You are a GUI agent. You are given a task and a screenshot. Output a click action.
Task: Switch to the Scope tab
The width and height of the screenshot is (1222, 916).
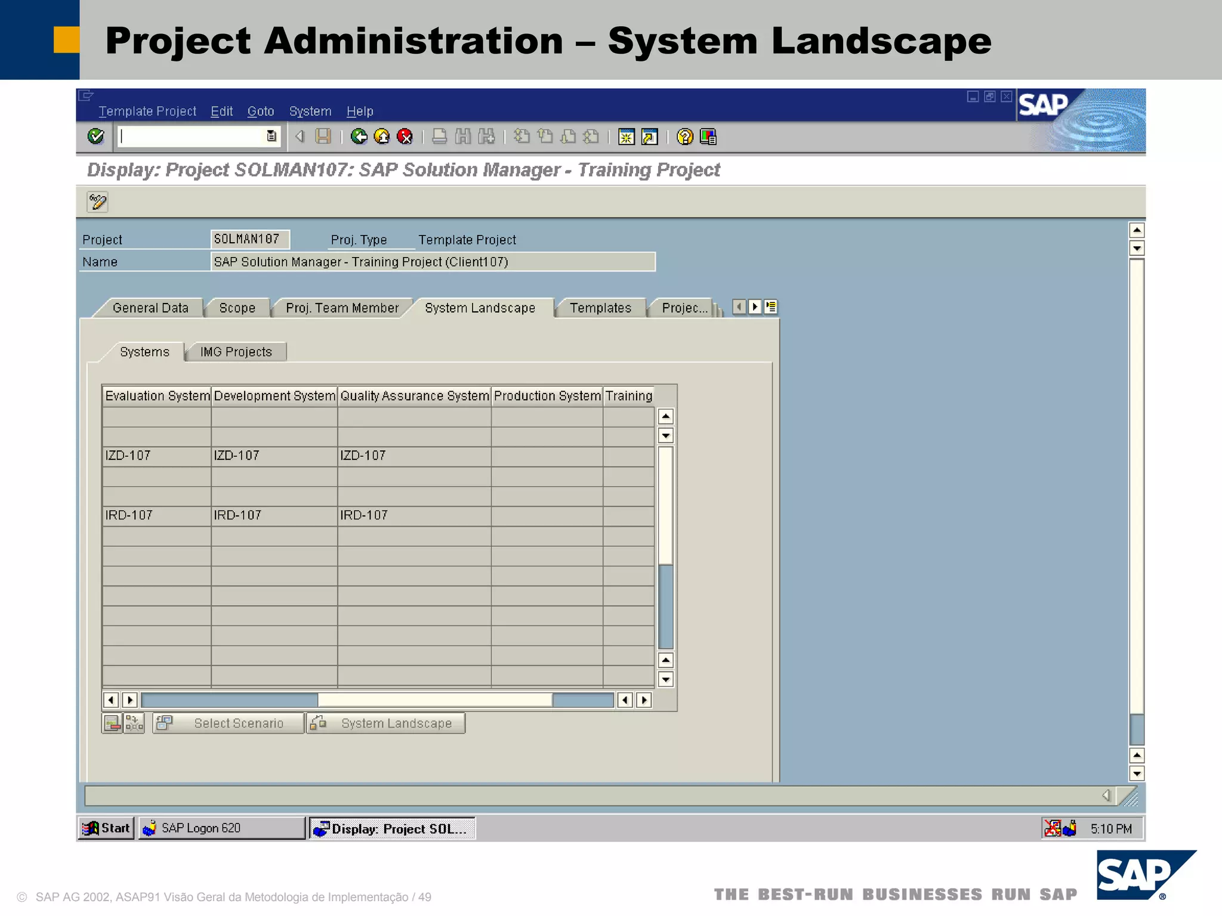click(237, 308)
